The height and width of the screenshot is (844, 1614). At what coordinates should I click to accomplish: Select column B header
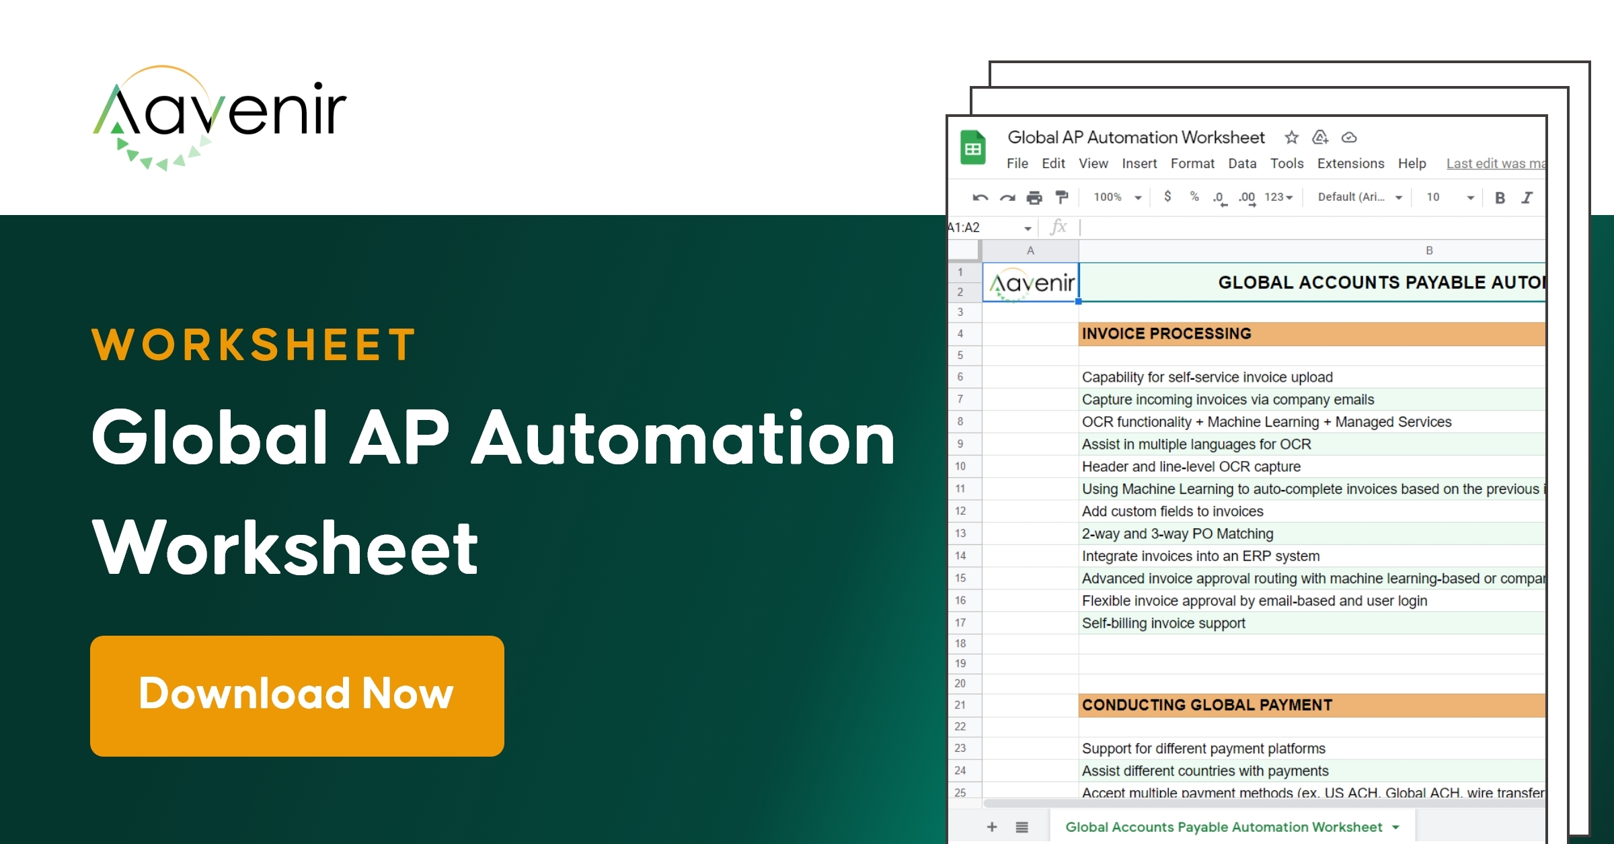click(1312, 251)
